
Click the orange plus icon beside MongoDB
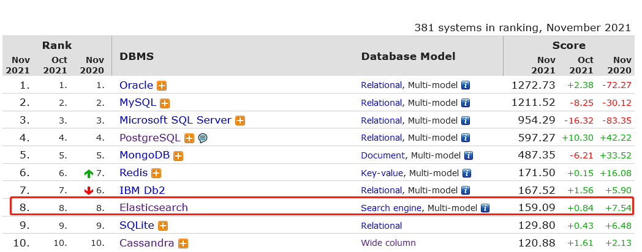(x=178, y=156)
